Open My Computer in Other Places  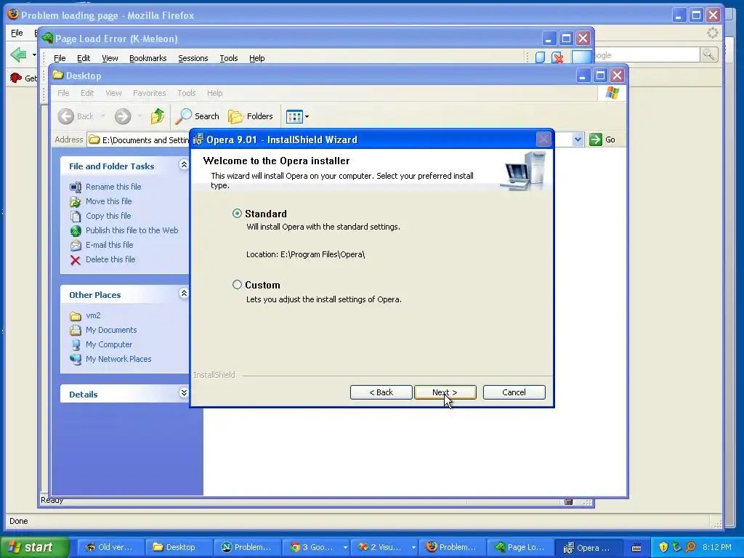109,344
